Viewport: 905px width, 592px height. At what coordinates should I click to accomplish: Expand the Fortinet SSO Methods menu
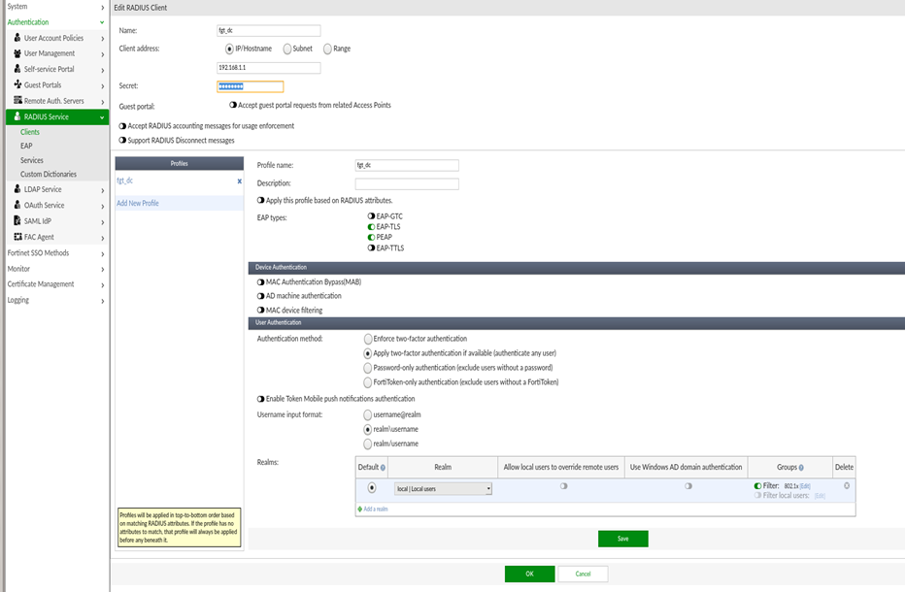pyautogui.click(x=39, y=253)
